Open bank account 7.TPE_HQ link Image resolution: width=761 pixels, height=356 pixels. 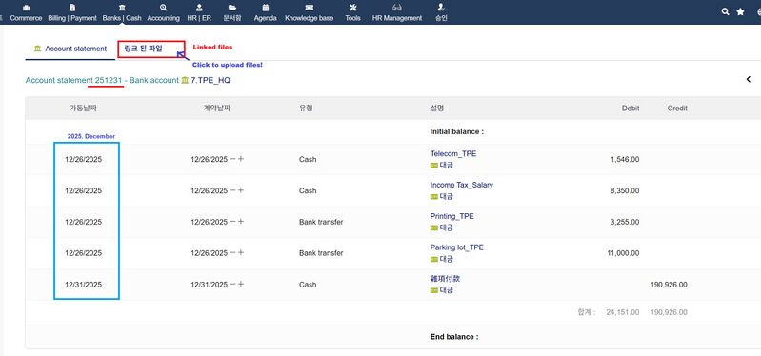(210, 81)
